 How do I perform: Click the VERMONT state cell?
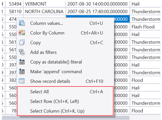coord(45,4)
